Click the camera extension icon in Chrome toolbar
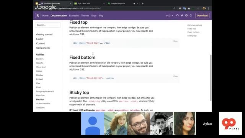Viewport: 245px width, 138px height. tap(189, 8)
